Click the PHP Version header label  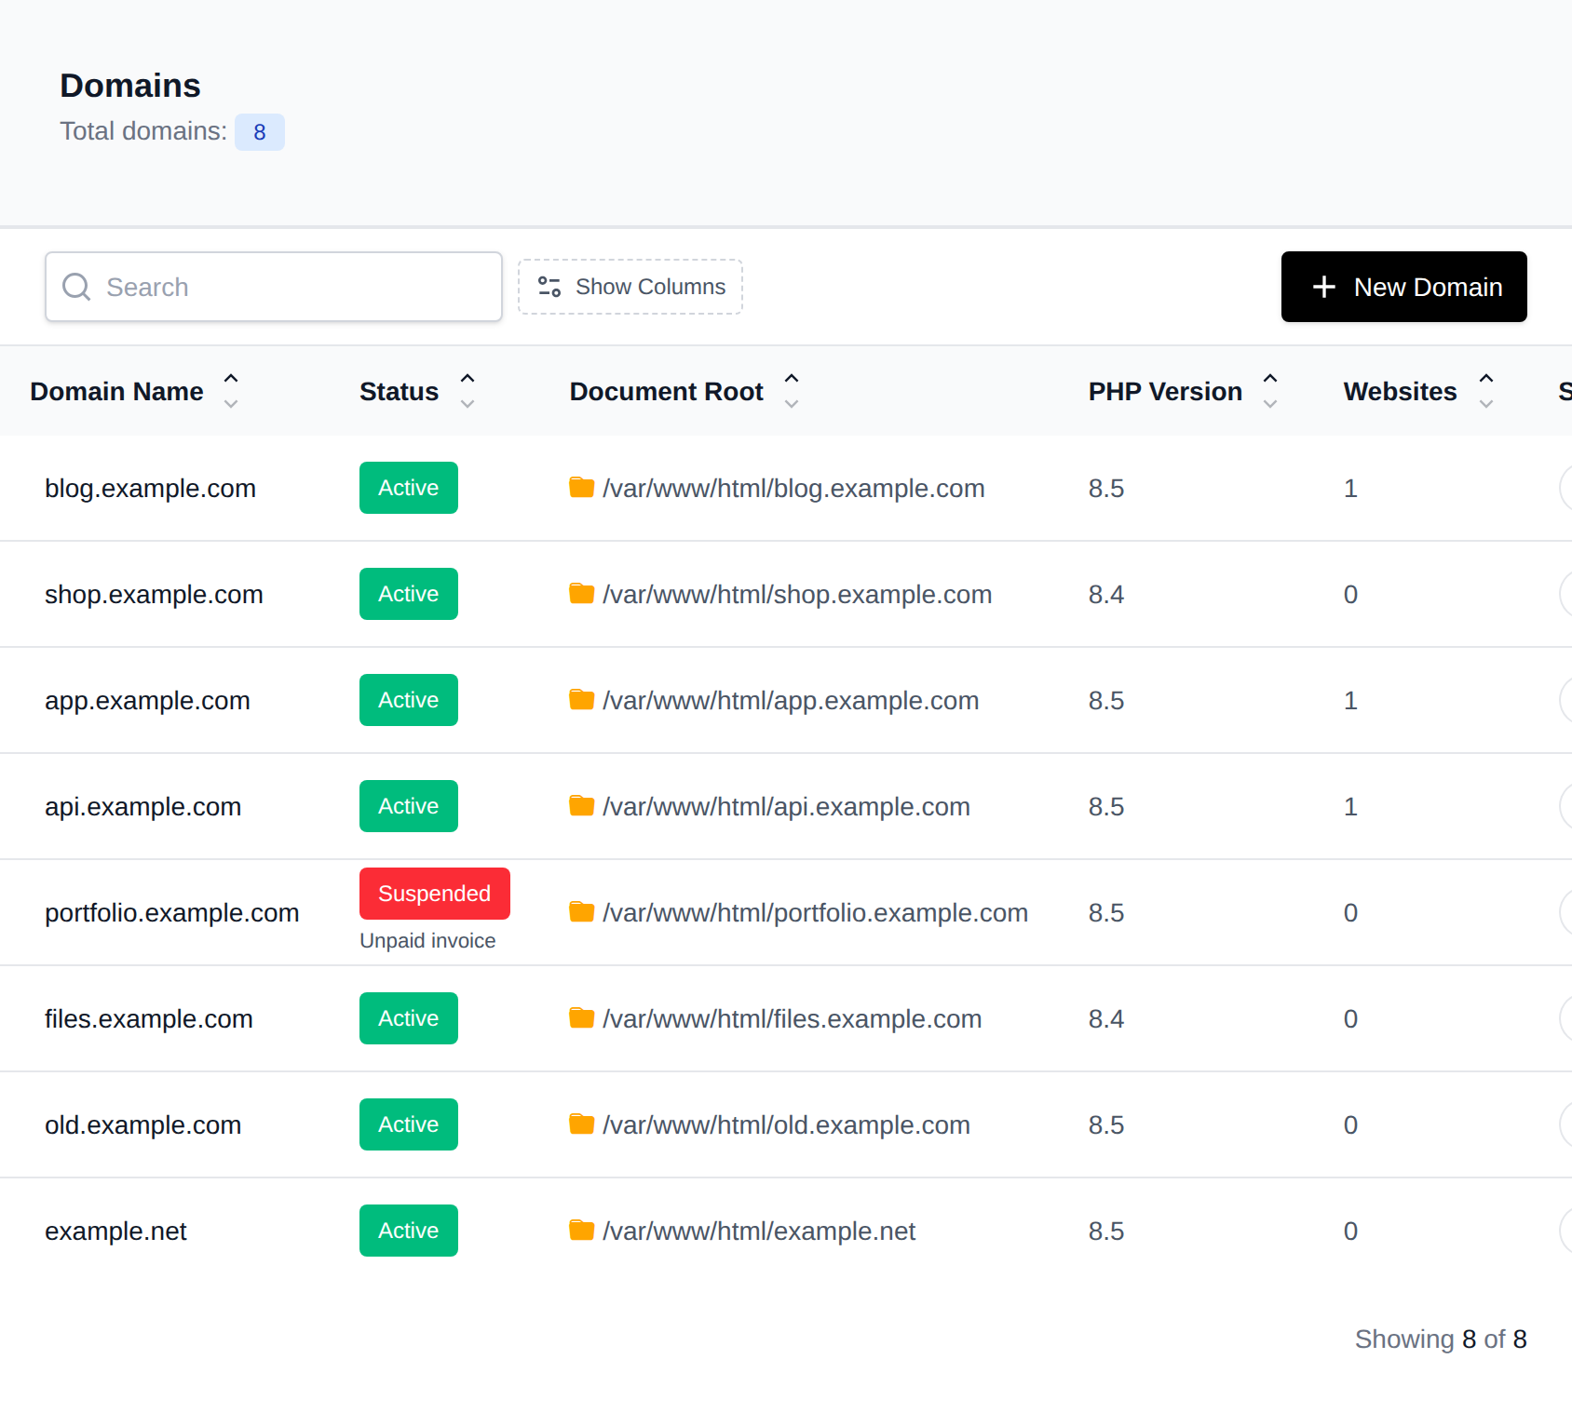1165,392
